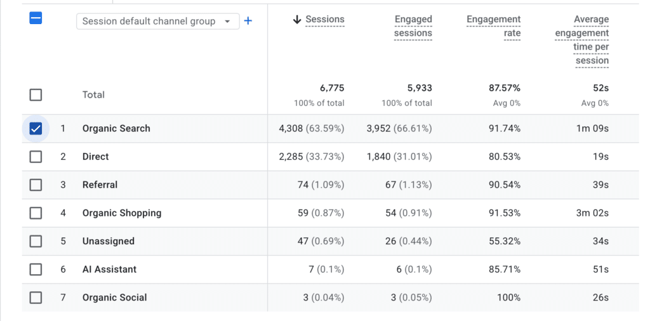Image resolution: width=650 pixels, height=321 pixels.
Task: Click the Direct channel row label
Action: pos(95,157)
